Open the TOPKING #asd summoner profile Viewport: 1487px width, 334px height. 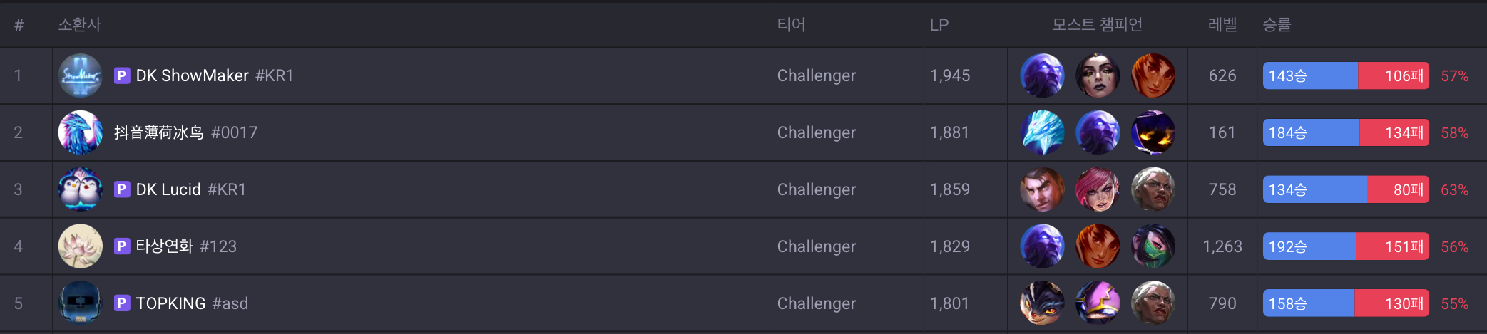[192, 303]
